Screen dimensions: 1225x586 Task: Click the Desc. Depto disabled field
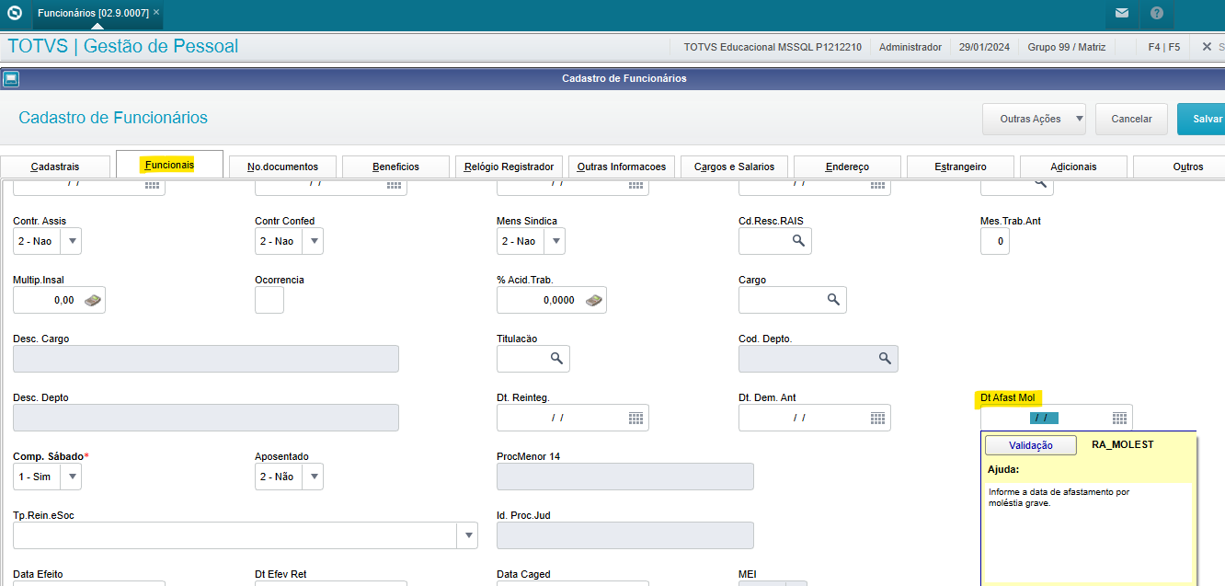tap(206, 418)
